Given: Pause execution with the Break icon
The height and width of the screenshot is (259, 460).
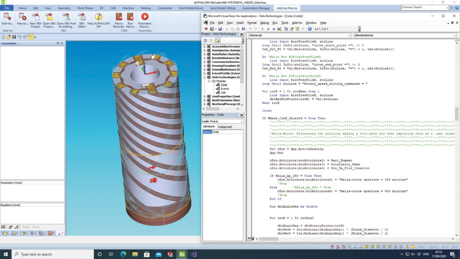Looking at the screenshot, I should tap(268, 29).
